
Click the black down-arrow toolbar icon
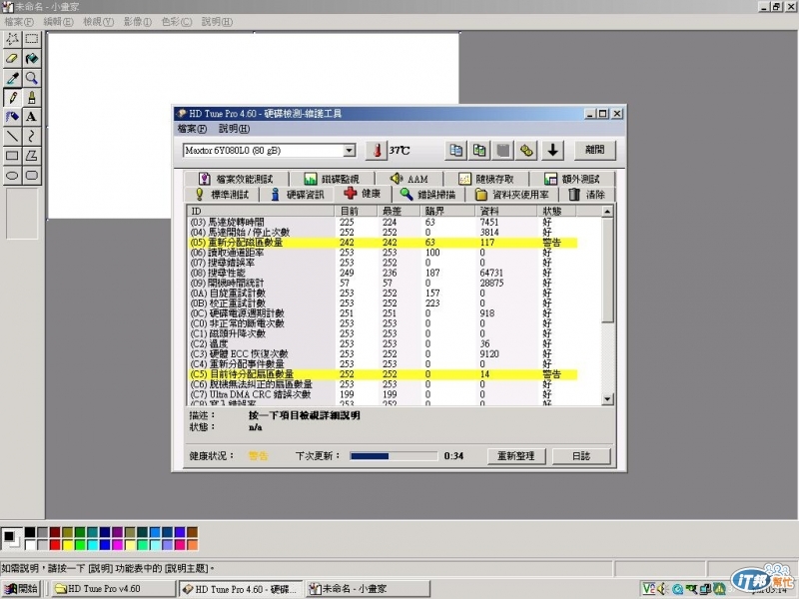[553, 151]
